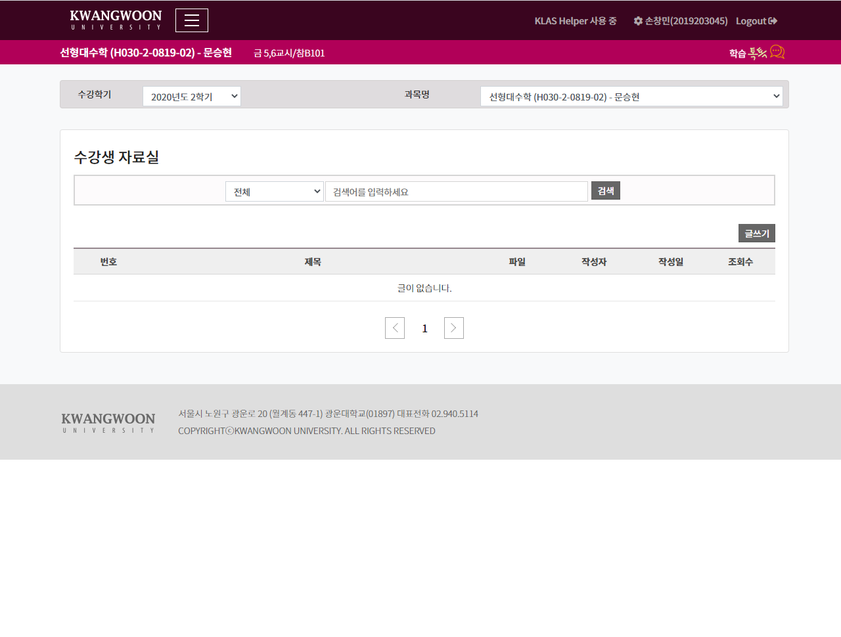Image resolution: width=841 pixels, height=637 pixels.
Task: Expand the 과목명 course dropdown
Action: tap(631, 97)
